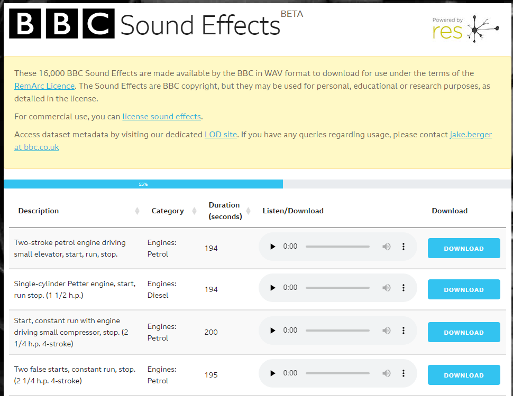The height and width of the screenshot is (396, 513).
Task: Open more options for the compressor engine player
Action: [404, 331]
